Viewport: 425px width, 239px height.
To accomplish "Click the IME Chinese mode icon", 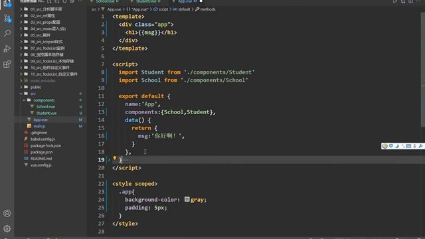I will (391, 146).
